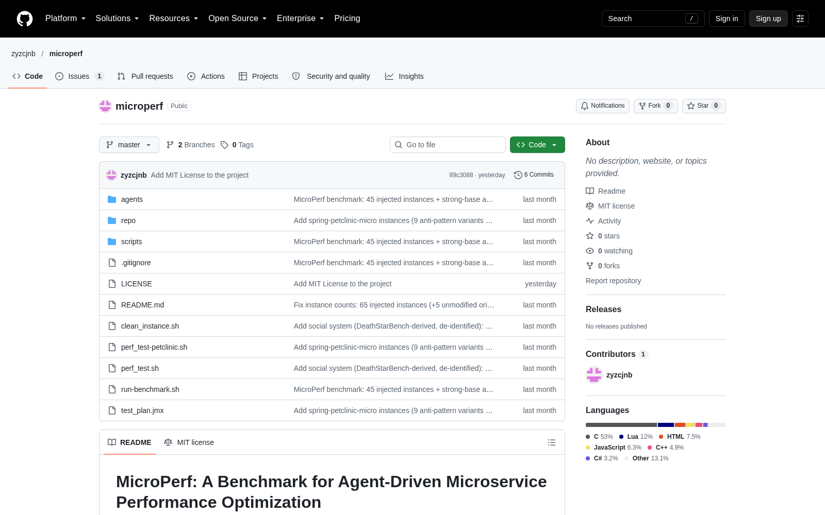The image size is (825, 515).
Task: Click the header Search box
Action: pyautogui.click(x=653, y=19)
